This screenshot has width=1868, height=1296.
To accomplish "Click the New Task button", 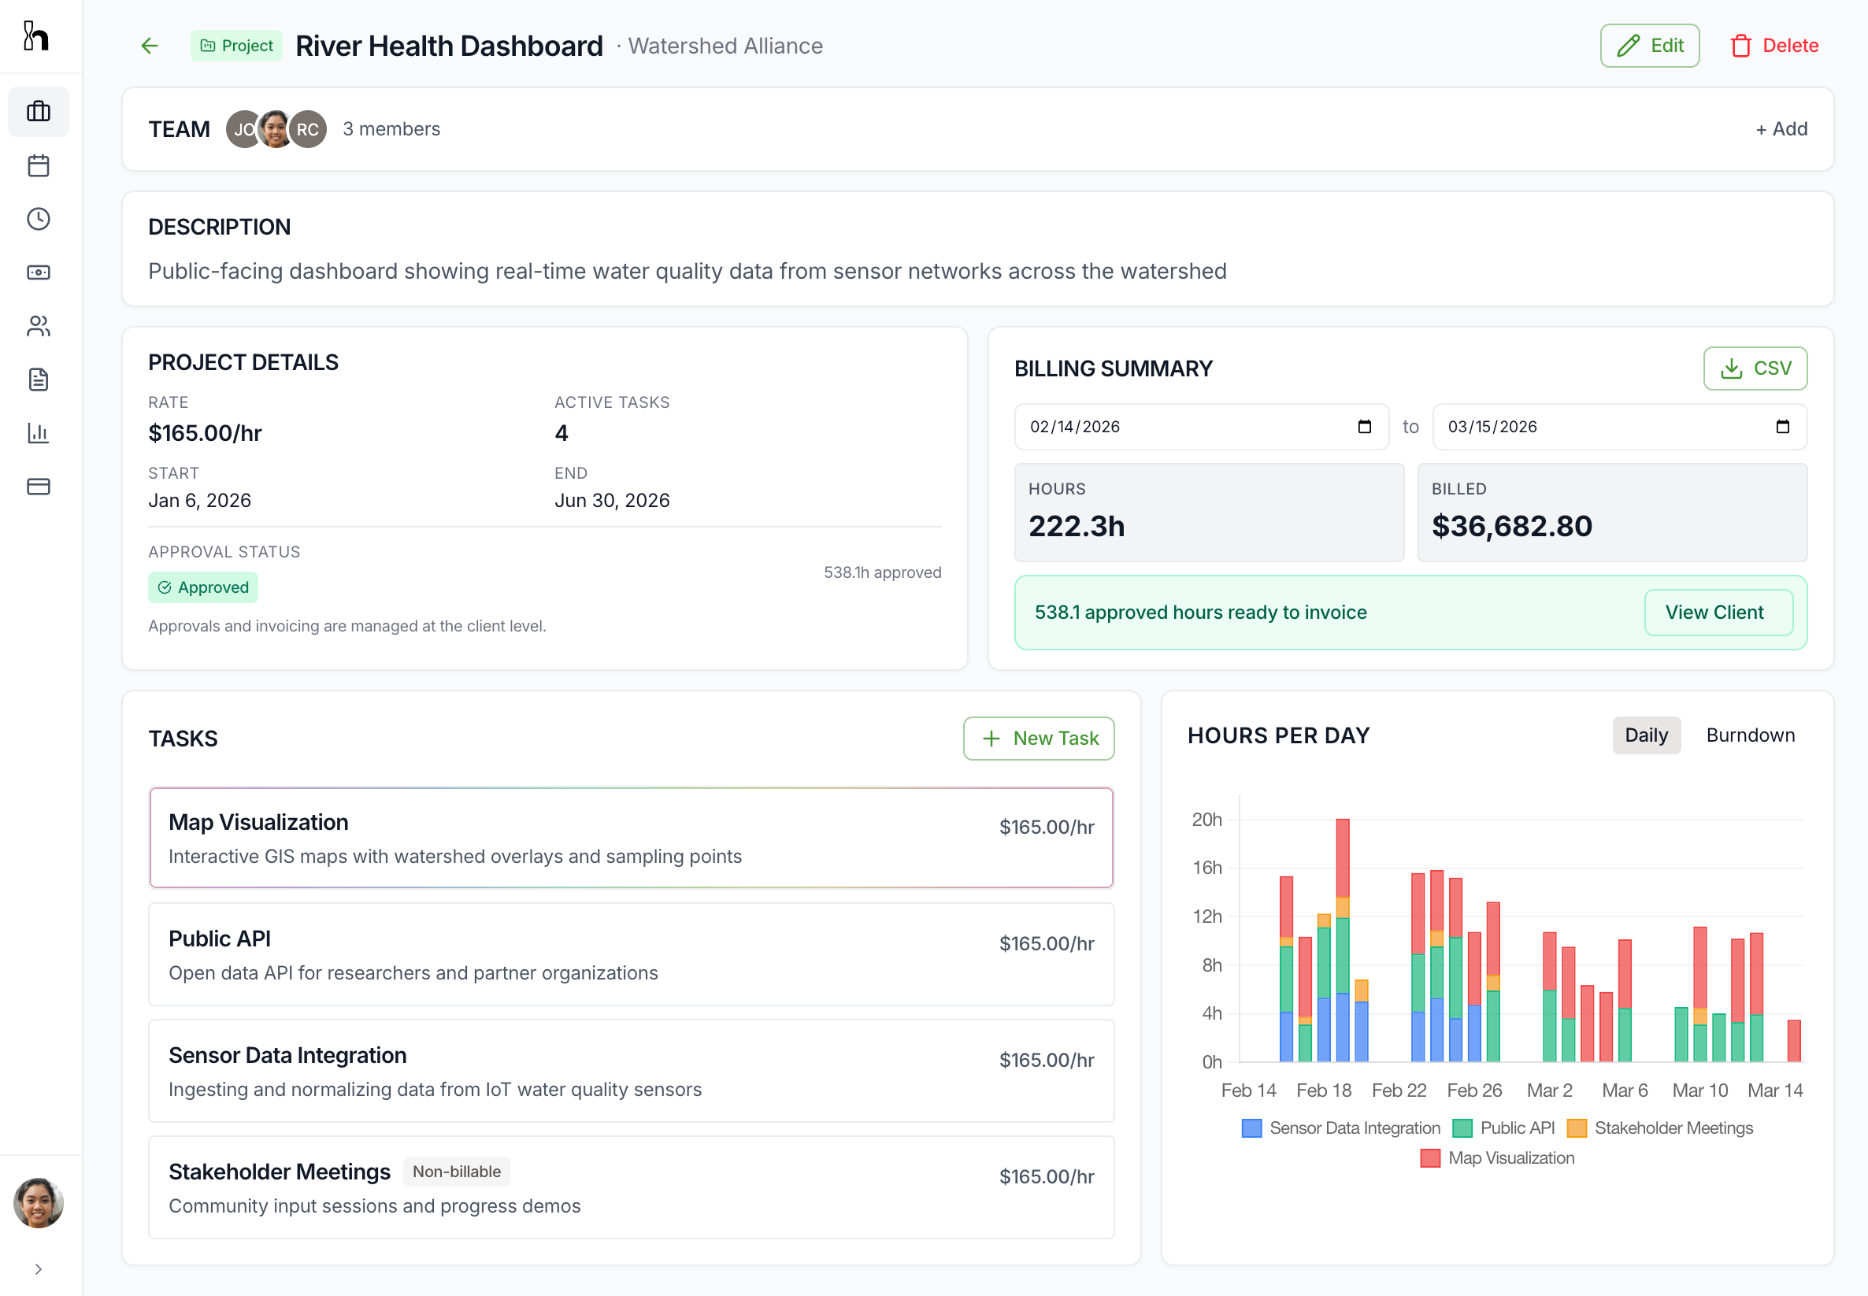I will (1039, 738).
